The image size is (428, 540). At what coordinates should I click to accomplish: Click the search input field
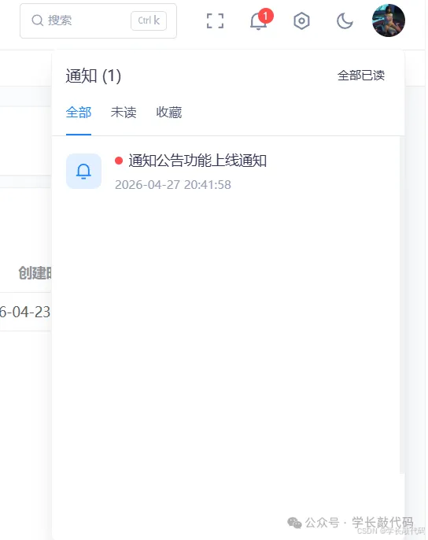pyautogui.click(x=98, y=20)
